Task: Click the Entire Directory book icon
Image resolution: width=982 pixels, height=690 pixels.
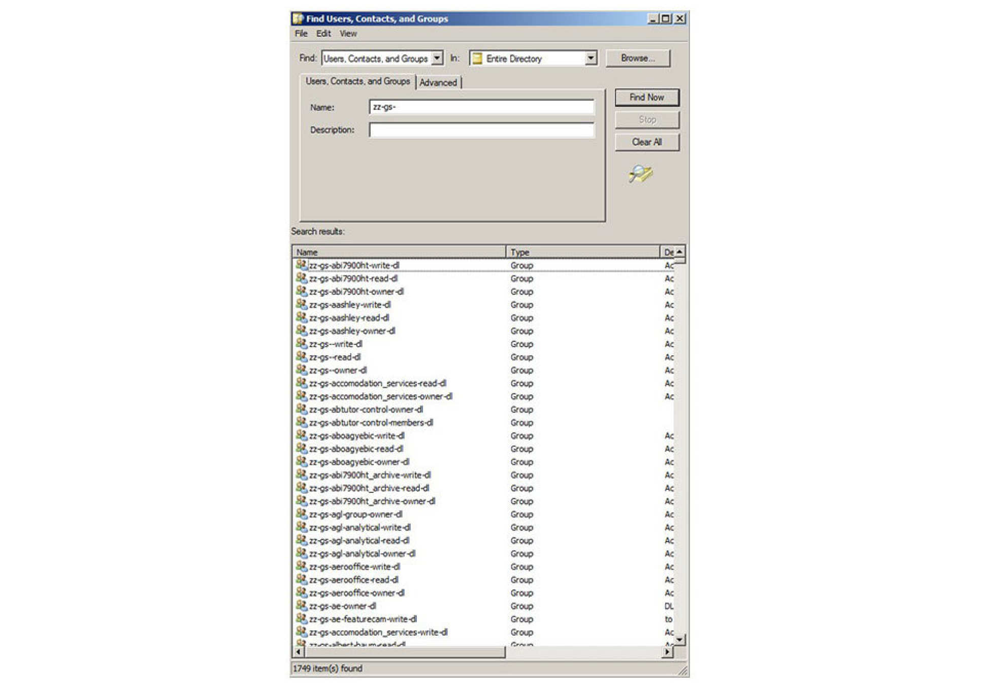Action: coord(477,58)
